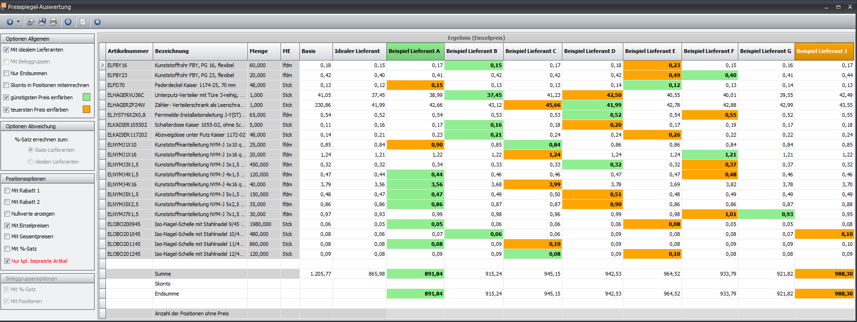Click the quick print icon with lightning bolt

[x=42, y=22]
